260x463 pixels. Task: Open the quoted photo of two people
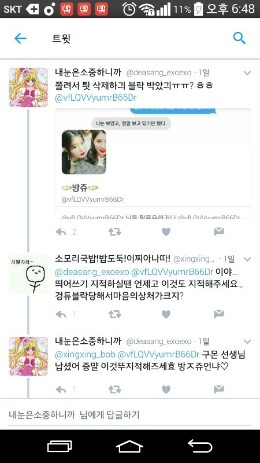click(84, 152)
